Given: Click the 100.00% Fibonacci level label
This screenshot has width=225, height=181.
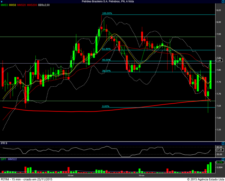Looking at the screenshot, I should [x=107, y=13].
